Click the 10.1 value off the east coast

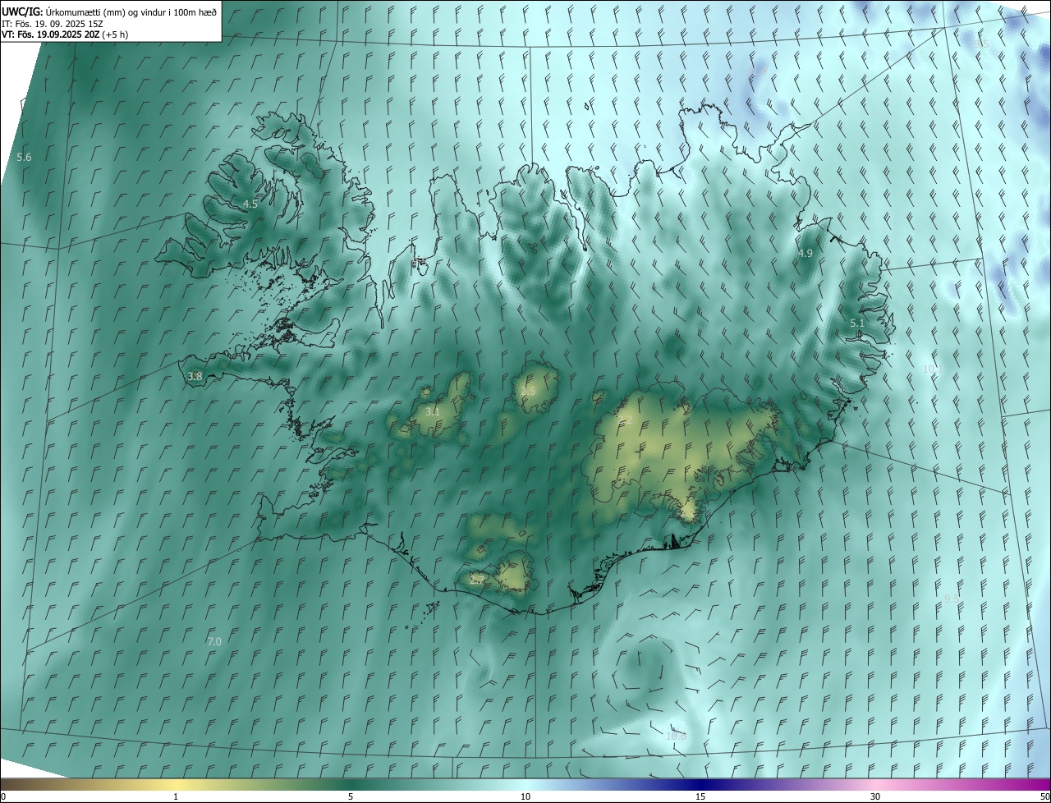point(933,369)
